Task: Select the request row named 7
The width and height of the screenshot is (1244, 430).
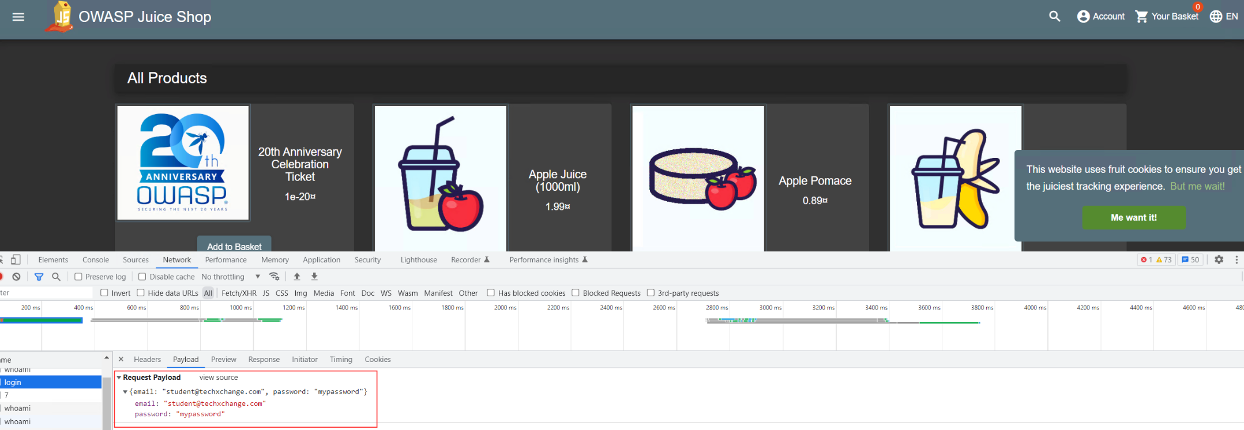Action: [51, 395]
